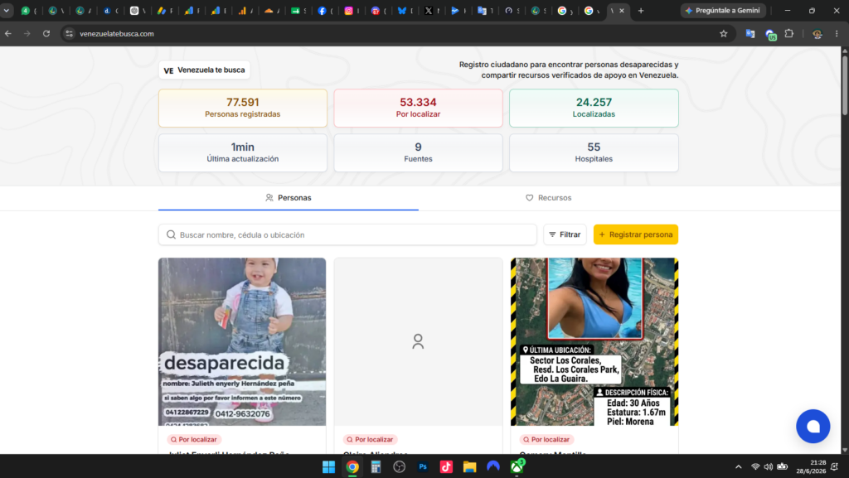Image resolution: width=849 pixels, height=478 pixels.
Task: View site information icon in address bar
Action: [x=69, y=33]
